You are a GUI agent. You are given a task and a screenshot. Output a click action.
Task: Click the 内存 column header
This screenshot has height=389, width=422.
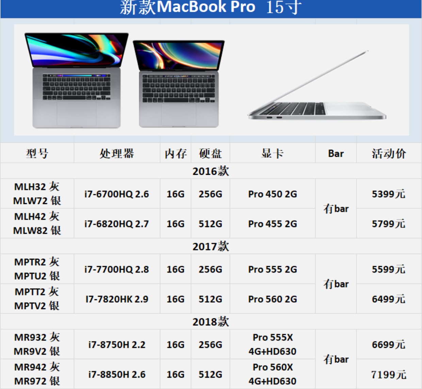pyautogui.click(x=176, y=154)
